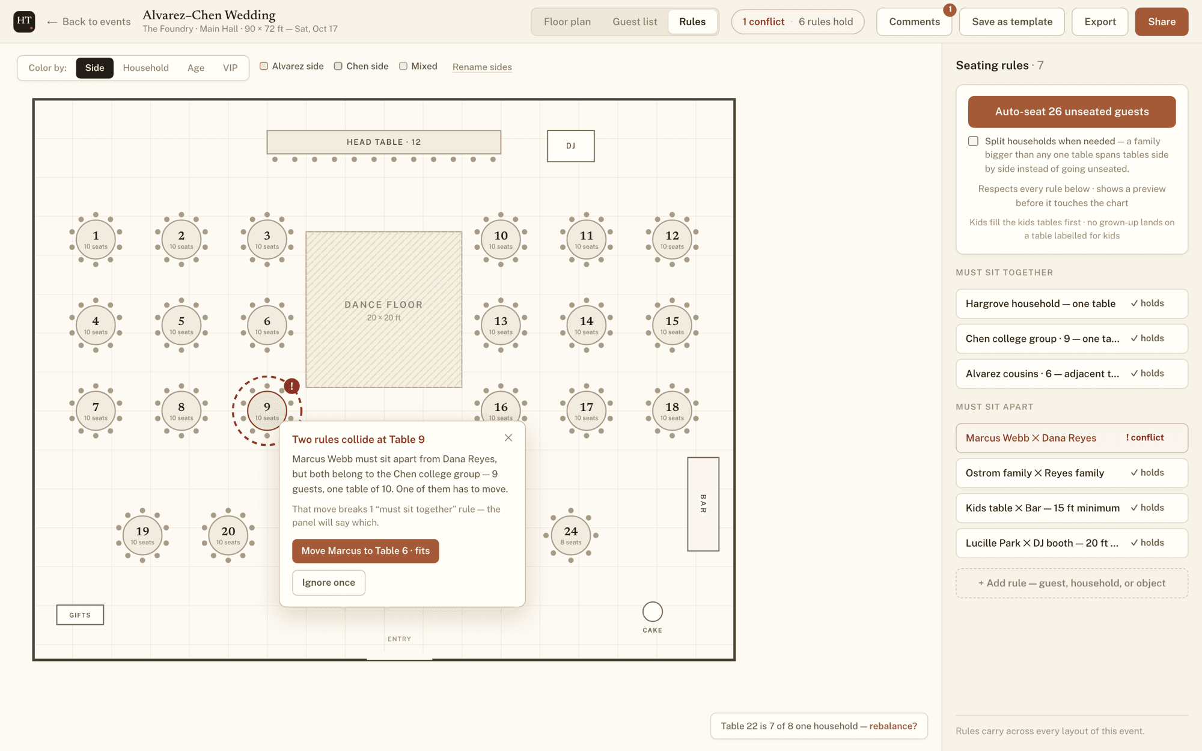Color by Side

click(94, 68)
